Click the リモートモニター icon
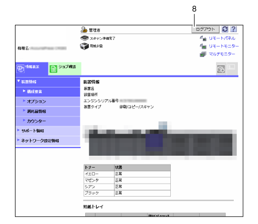 point(203,46)
